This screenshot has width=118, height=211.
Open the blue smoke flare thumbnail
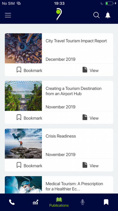(x=23, y=143)
